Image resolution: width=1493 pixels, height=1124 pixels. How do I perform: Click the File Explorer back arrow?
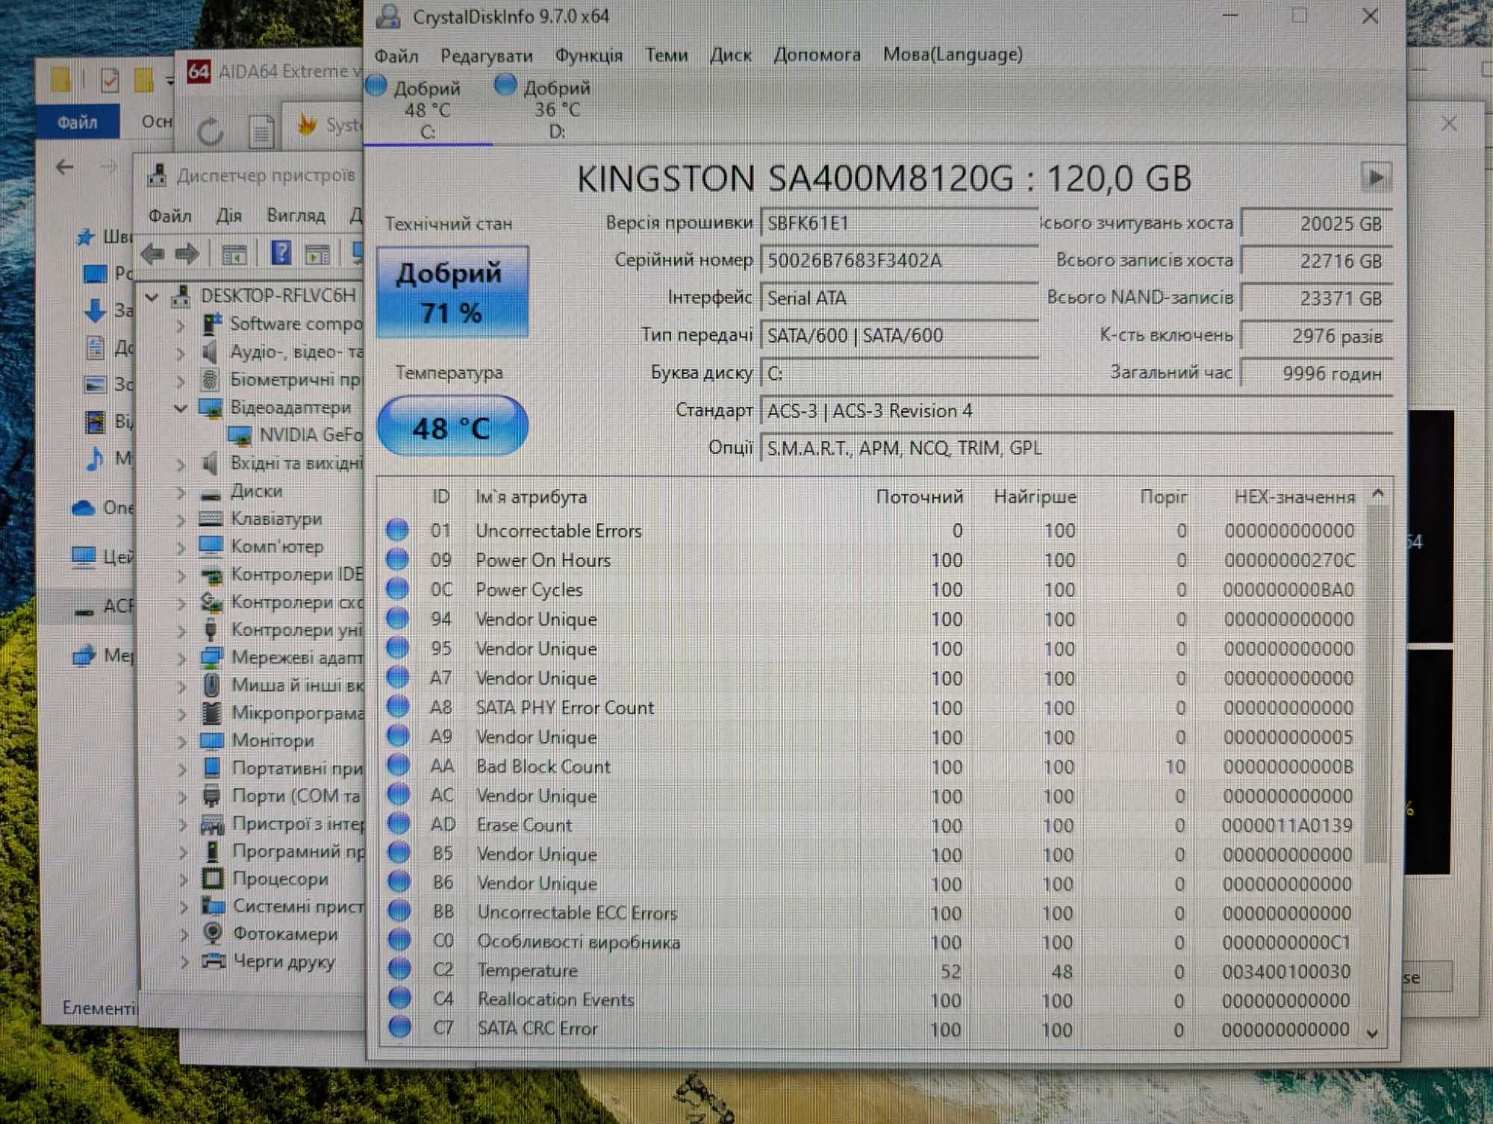click(65, 167)
